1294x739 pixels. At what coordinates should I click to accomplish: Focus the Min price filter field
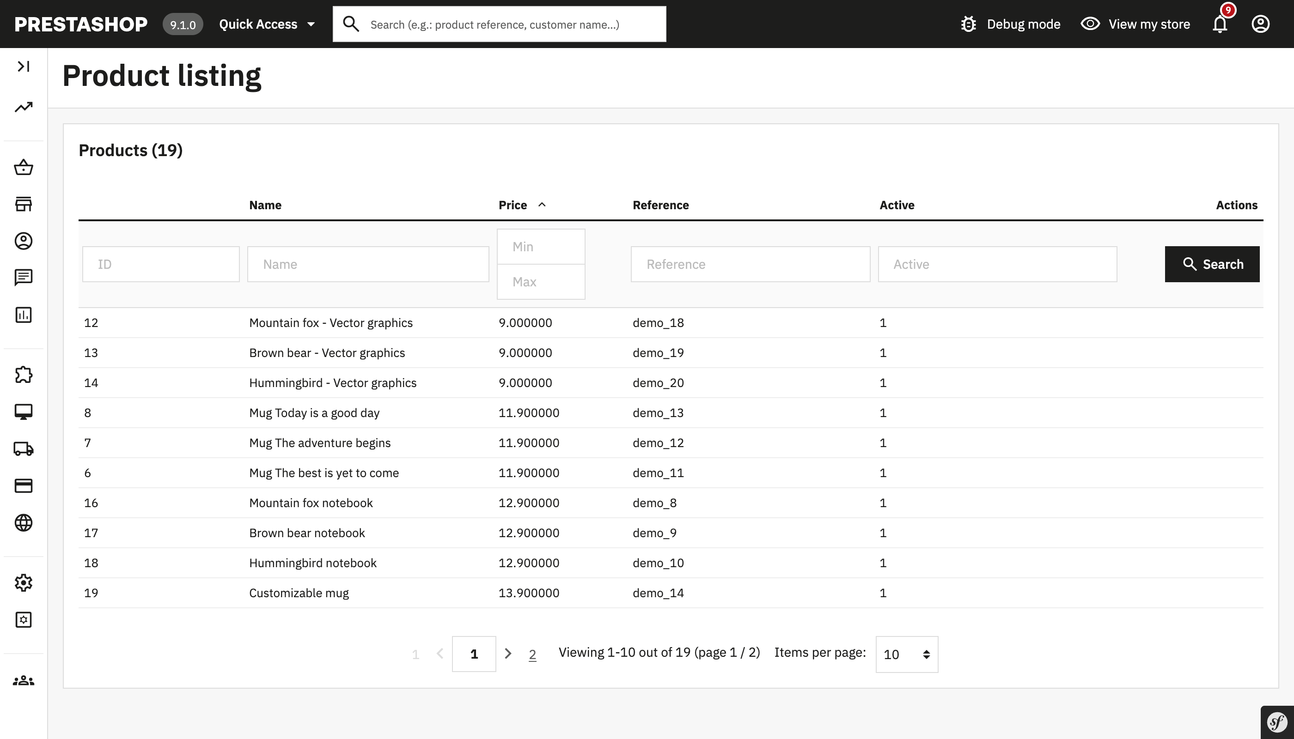541,247
